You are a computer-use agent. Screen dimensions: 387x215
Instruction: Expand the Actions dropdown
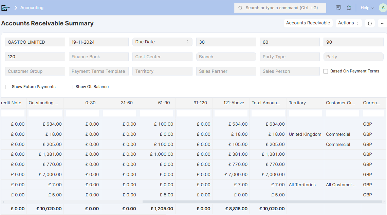(x=349, y=23)
